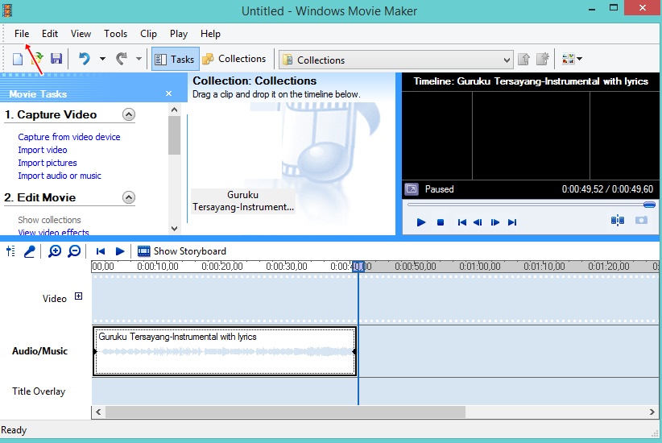Click the preview seek bar slider handle
This screenshot has width=662, height=443.
tap(649, 205)
